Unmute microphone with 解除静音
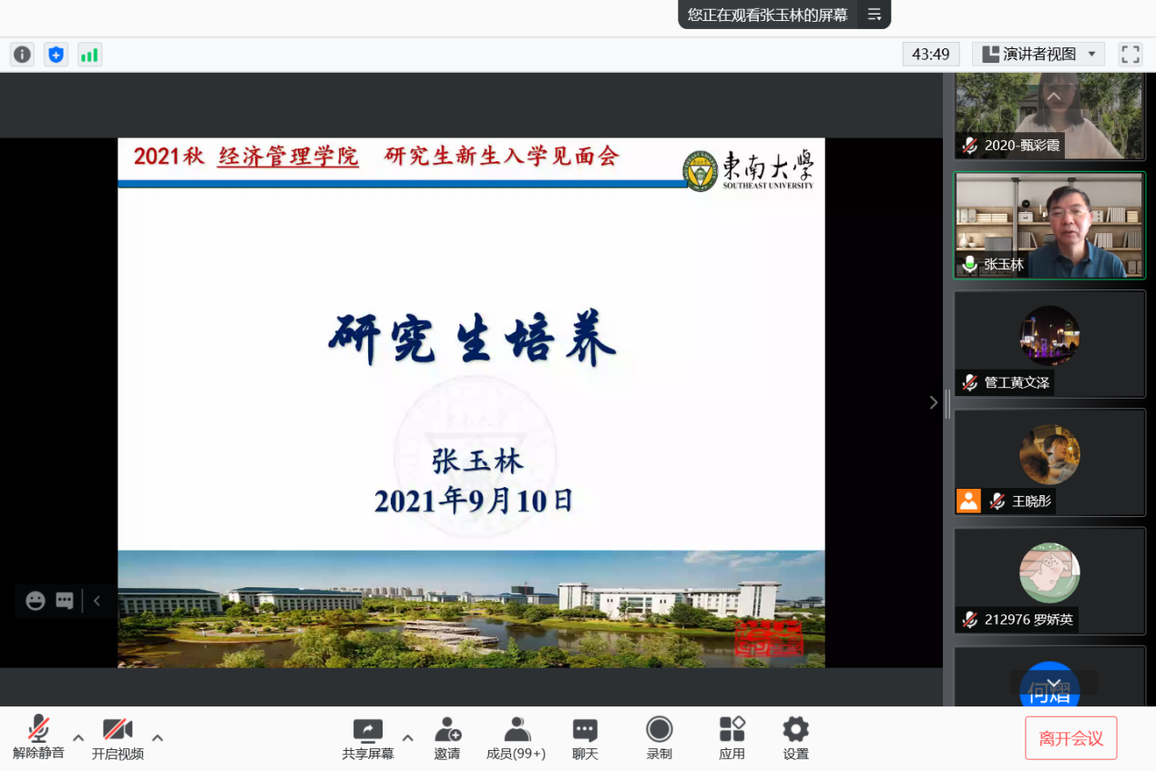The image size is (1156, 771). tap(38, 738)
